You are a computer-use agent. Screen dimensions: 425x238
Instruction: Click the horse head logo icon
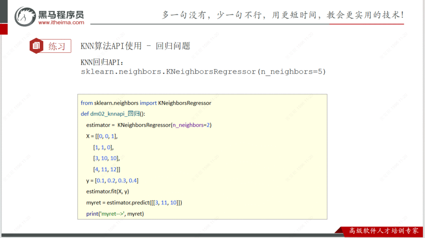click(25, 16)
